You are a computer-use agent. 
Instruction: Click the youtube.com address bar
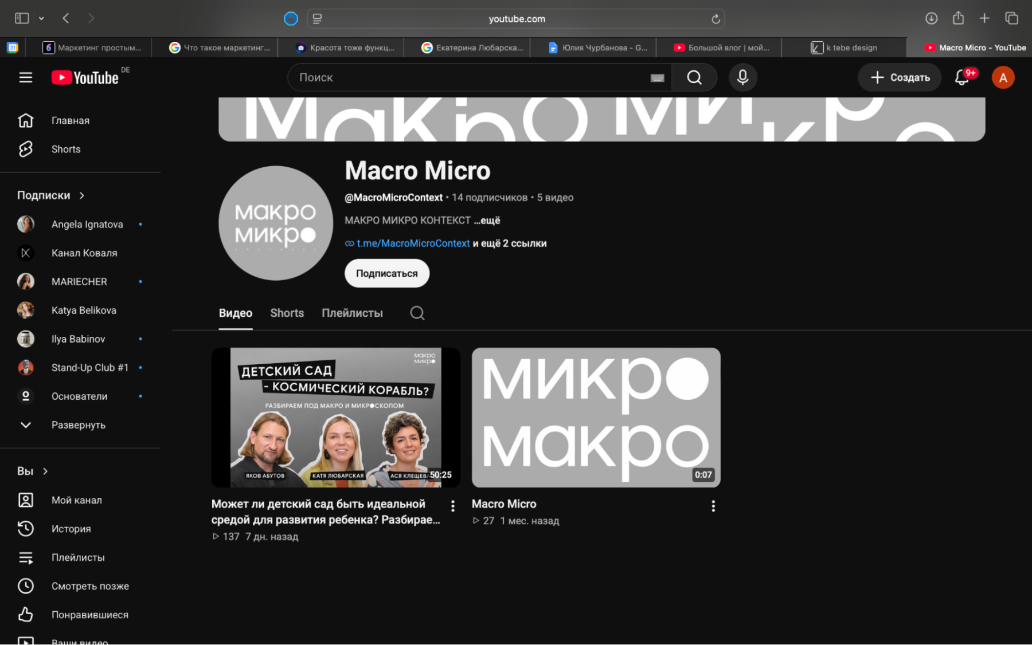pyautogui.click(x=516, y=19)
